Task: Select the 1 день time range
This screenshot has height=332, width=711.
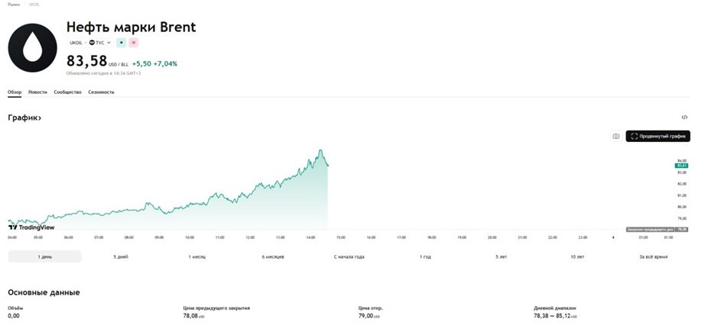Action: tap(44, 256)
